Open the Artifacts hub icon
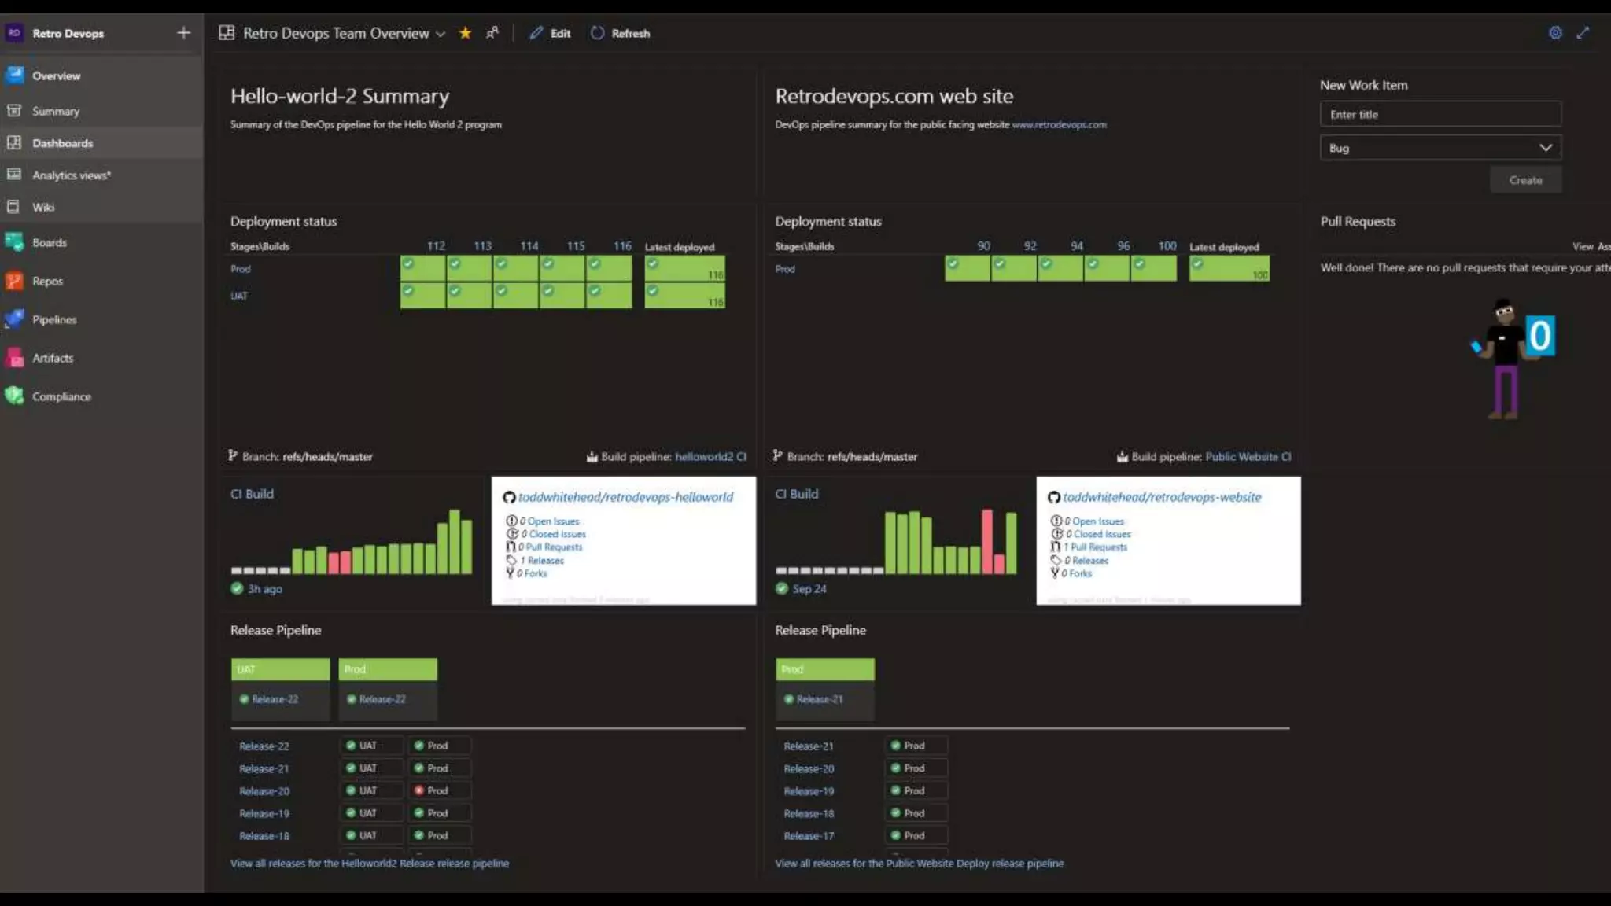Screen dimensions: 1611x906 (14, 358)
